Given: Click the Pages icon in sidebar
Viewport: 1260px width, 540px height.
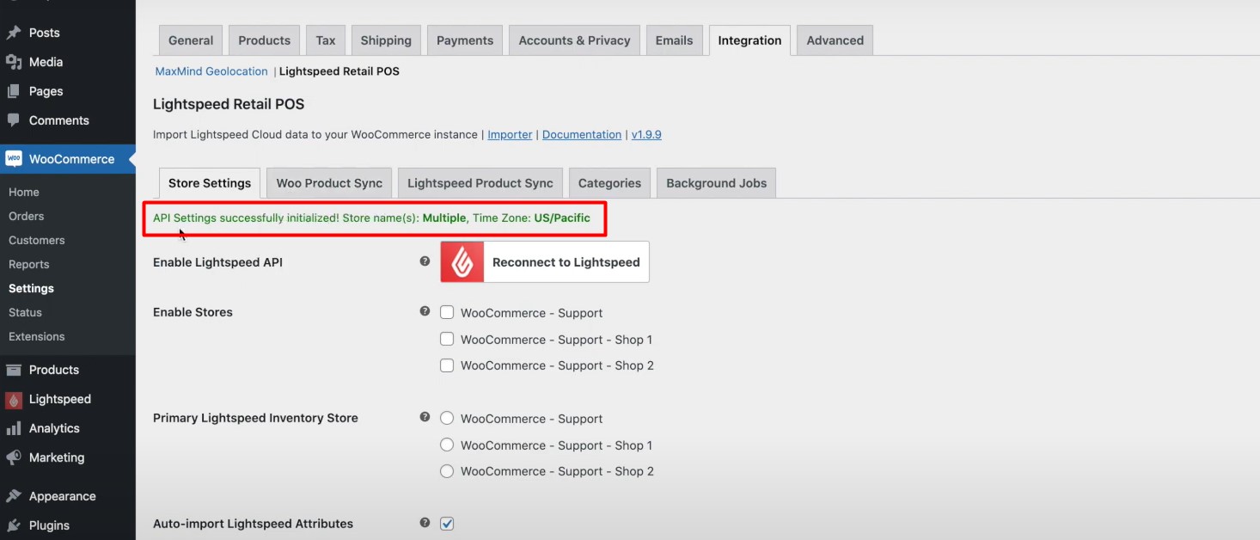Looking at the screenshot, I should pos(14,91).
